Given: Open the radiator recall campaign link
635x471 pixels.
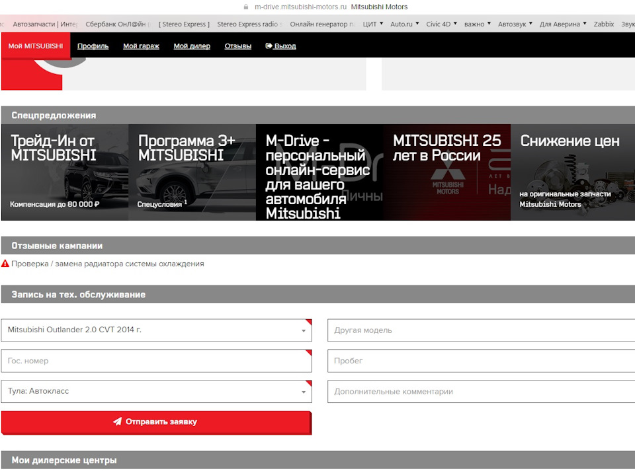Looking at the screenshot, I should click(108, 264).
